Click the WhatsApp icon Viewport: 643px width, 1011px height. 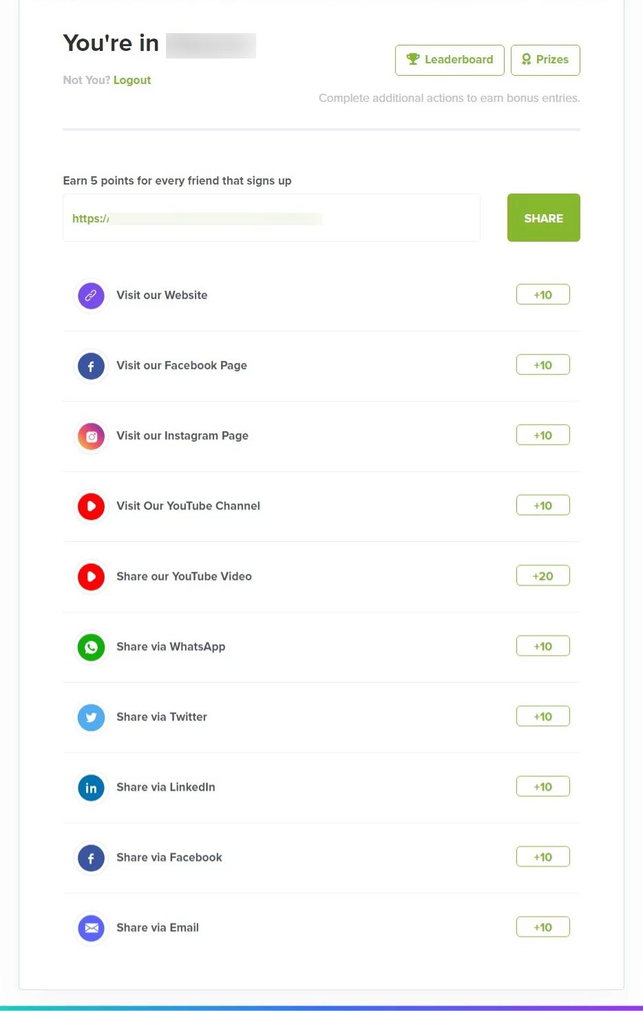91,647
